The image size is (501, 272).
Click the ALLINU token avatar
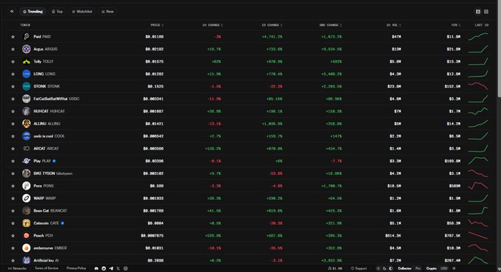[x=27, y=124]
